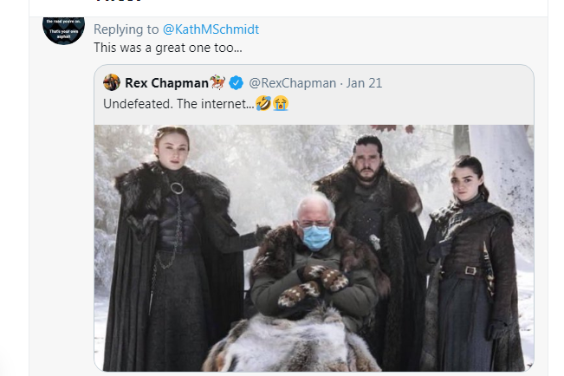The image size is (564, 376).
Task: Click the blue verified badge
Action: coord(236,83)
